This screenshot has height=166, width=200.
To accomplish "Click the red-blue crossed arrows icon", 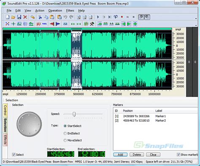I will click(x=7, y=24).
